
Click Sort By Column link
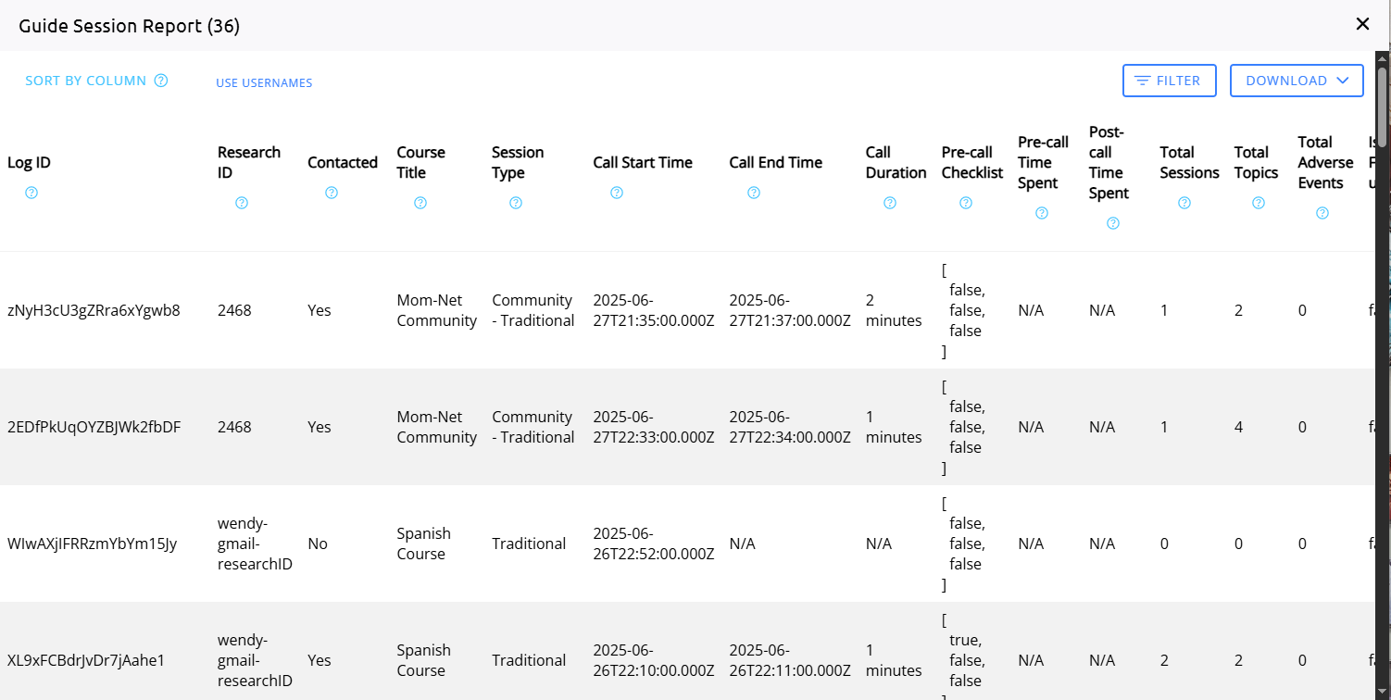(x=85, y=81)
